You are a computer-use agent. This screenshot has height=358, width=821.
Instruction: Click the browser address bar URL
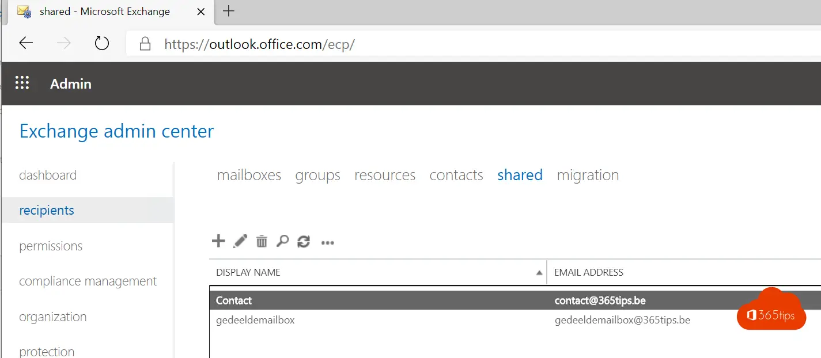pyautogui.click(x=259, y=44)
